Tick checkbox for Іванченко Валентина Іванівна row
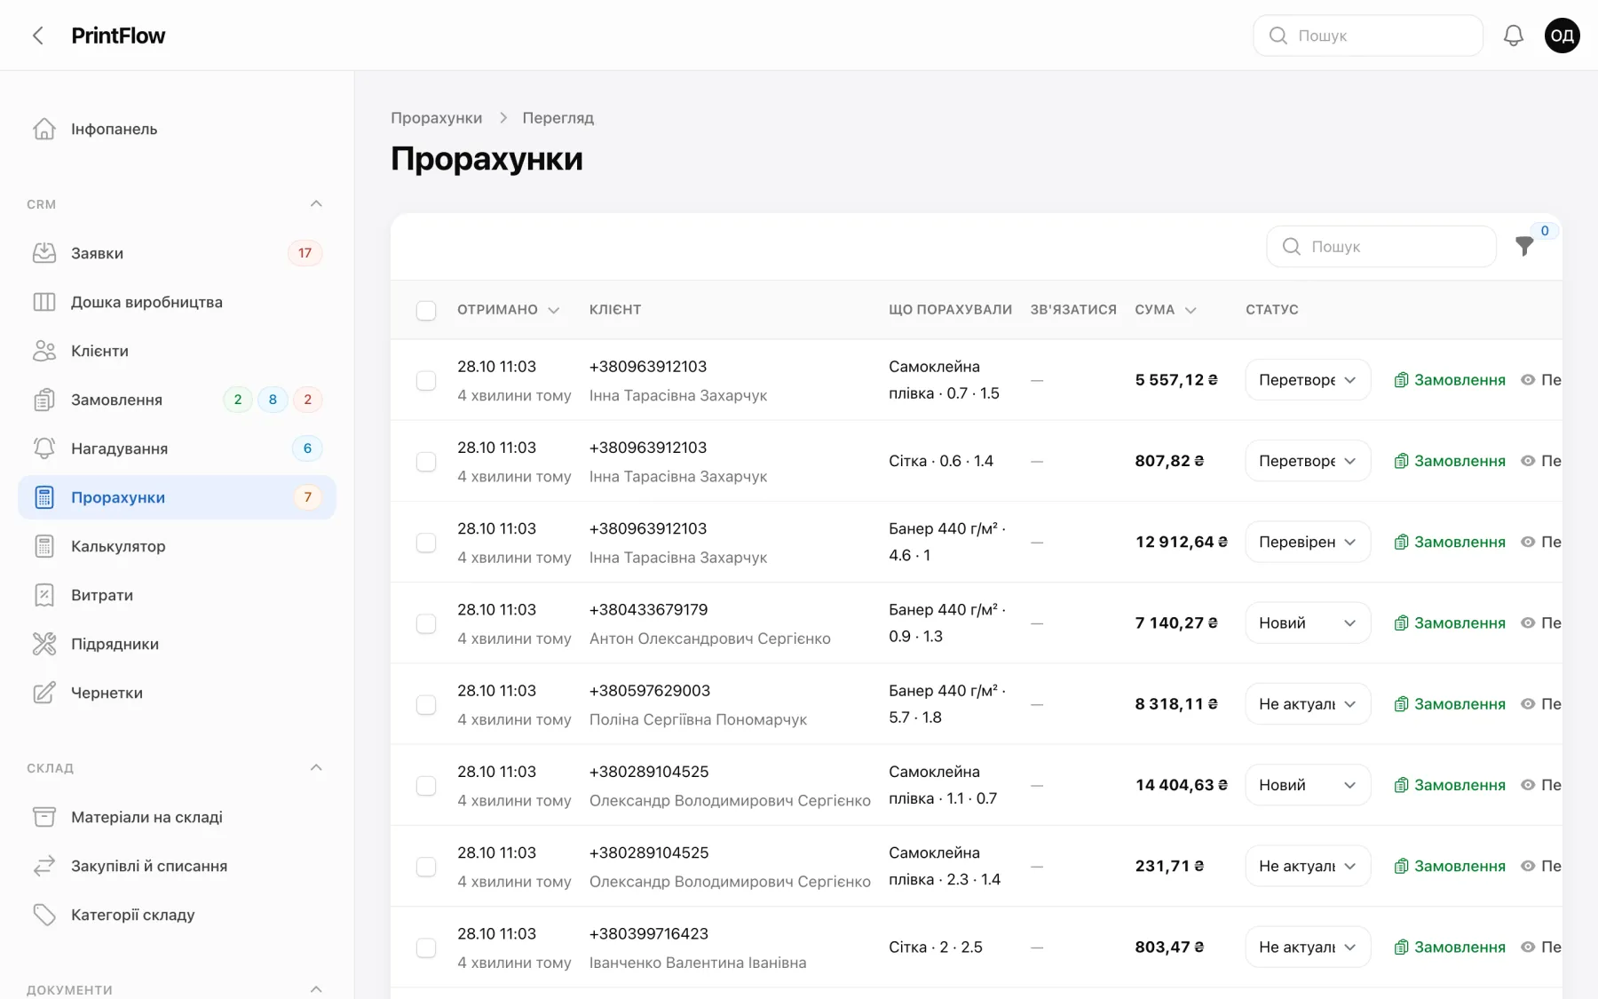1598x999 pixels. click(x=426, y=947)
